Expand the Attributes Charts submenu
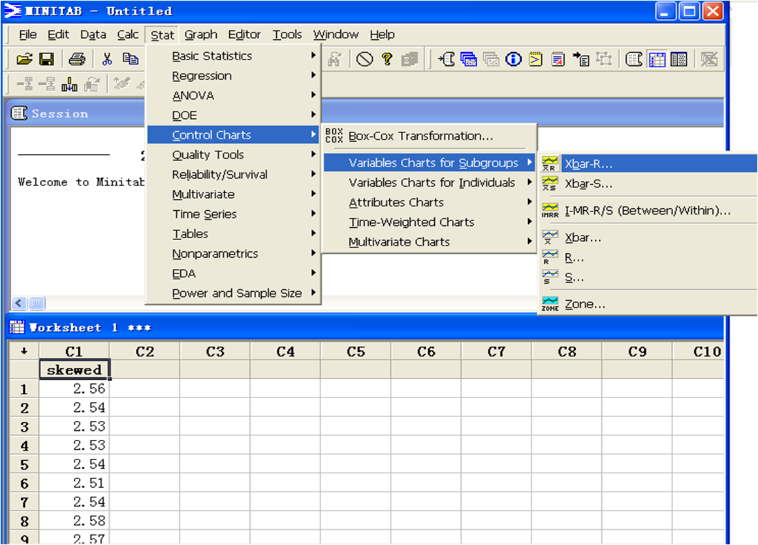This screenshot has width=758, height=545. [396, 202]
